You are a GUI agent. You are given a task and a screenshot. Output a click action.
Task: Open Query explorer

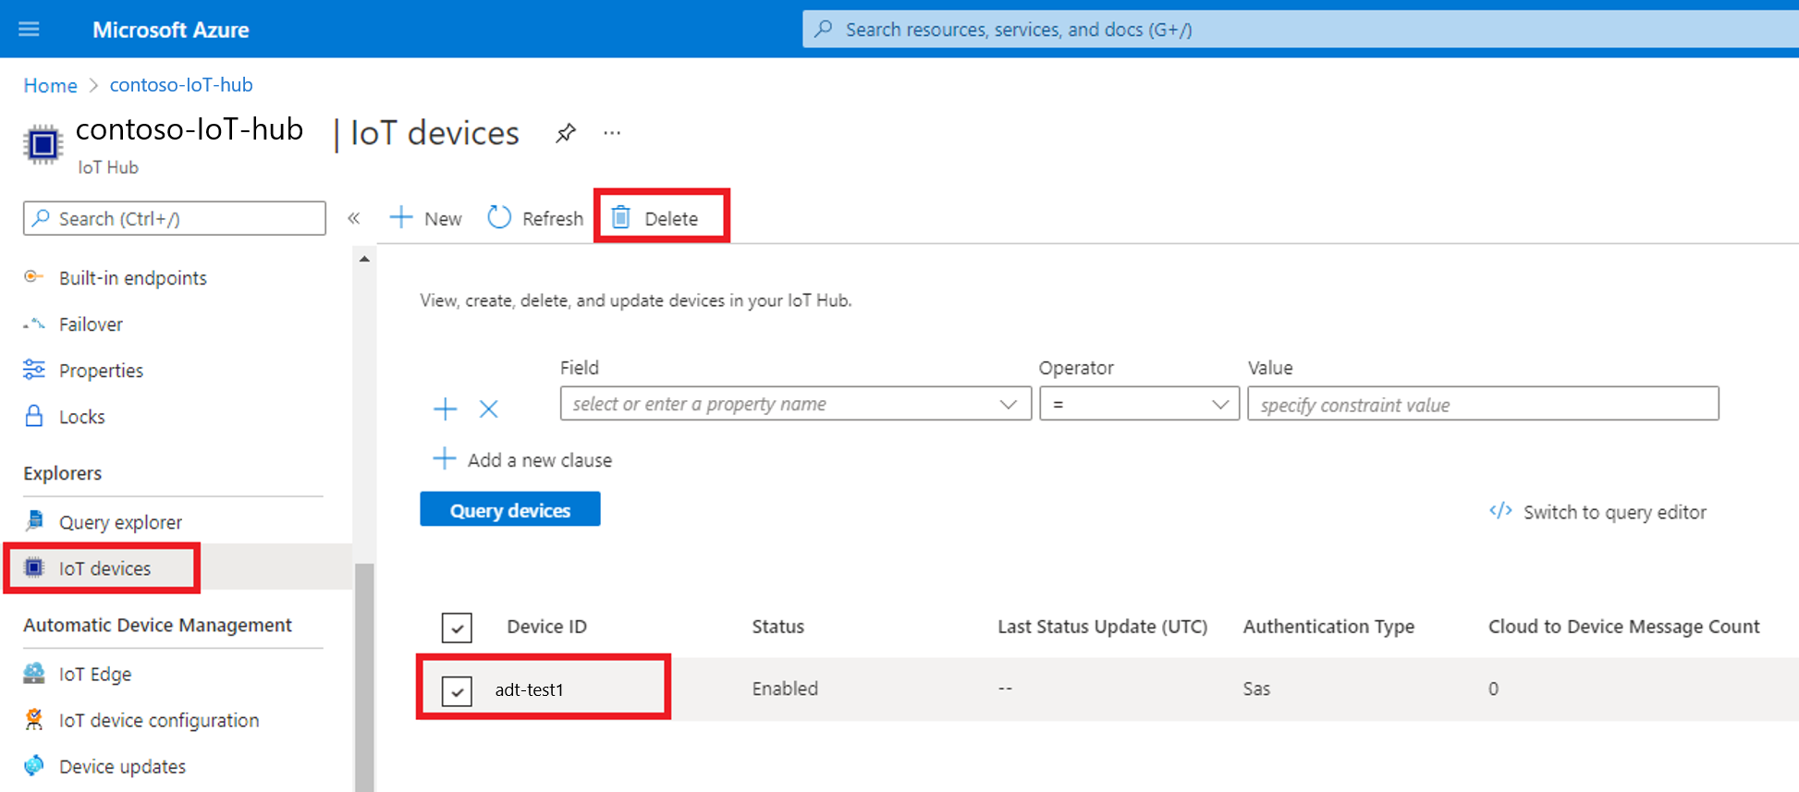120,522
